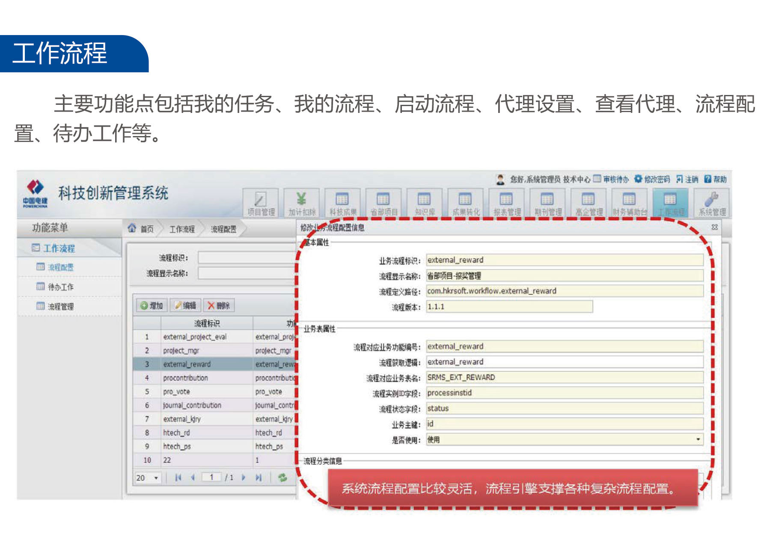Click the home icon in breadcrumb
Screen dimensions: 758x551
132,229
